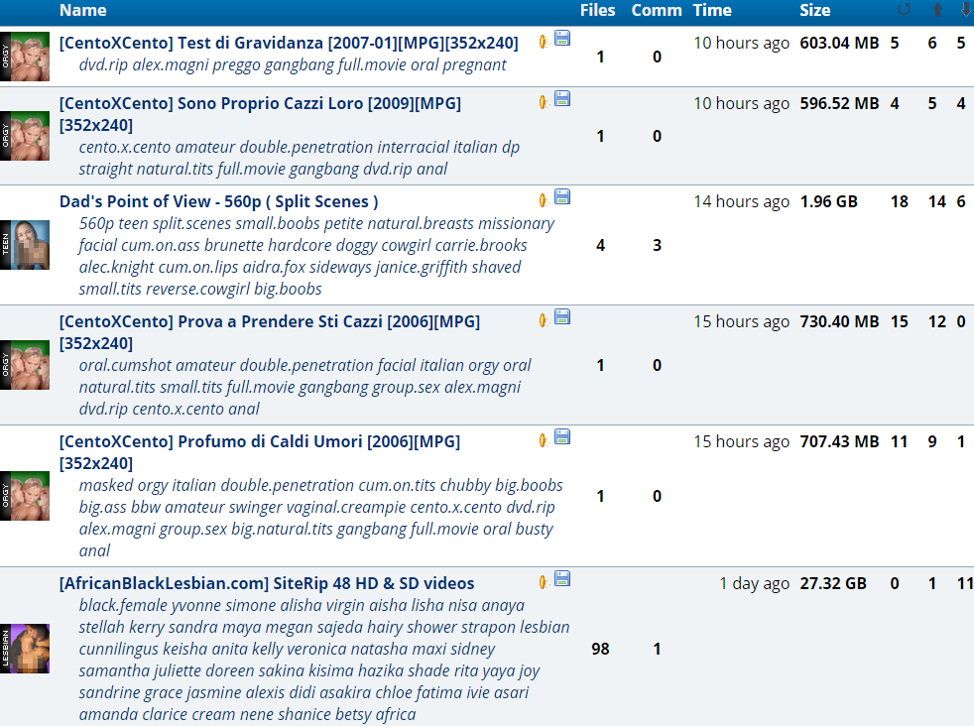The height and width of the screenshot is (726, 974).
Task: Click the category thumbnail of the 603.04 MB row
Action: click(x=25, y=57)
